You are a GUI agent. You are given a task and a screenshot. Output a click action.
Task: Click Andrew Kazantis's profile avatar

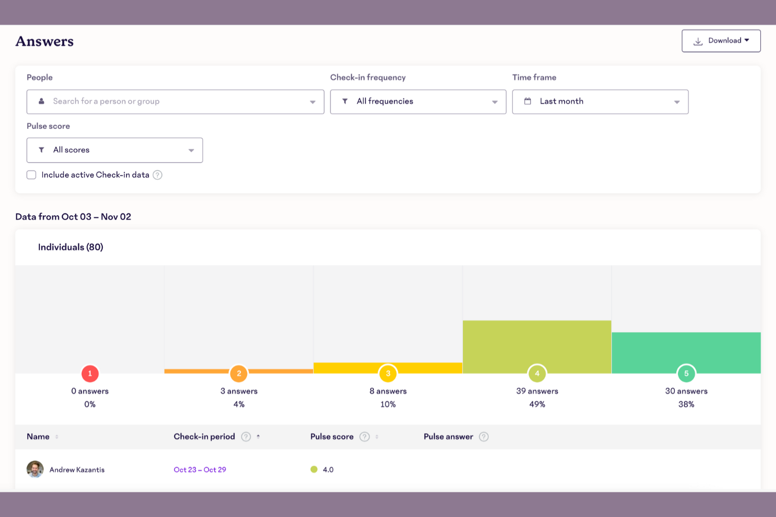(x=35, y=469)
